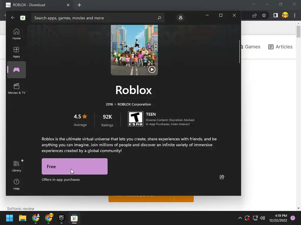This screenshot has width=301, height=225.
Task: Click ROBLOX Corporation publisher link
Action: pyautogui.click(x=134, y=104)
